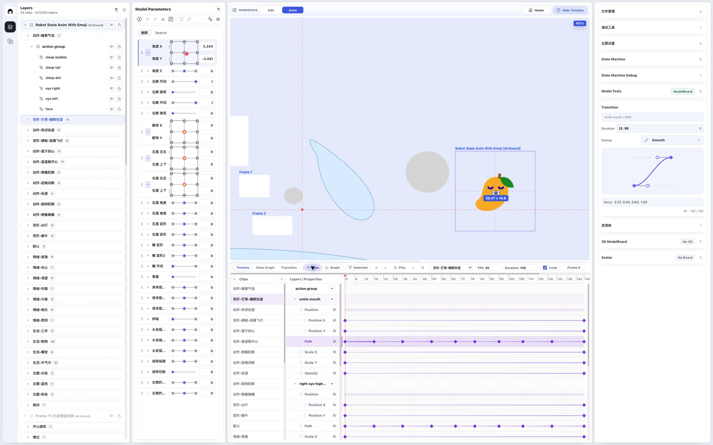Collapse the Clips column with left chevron

[234, 279]
